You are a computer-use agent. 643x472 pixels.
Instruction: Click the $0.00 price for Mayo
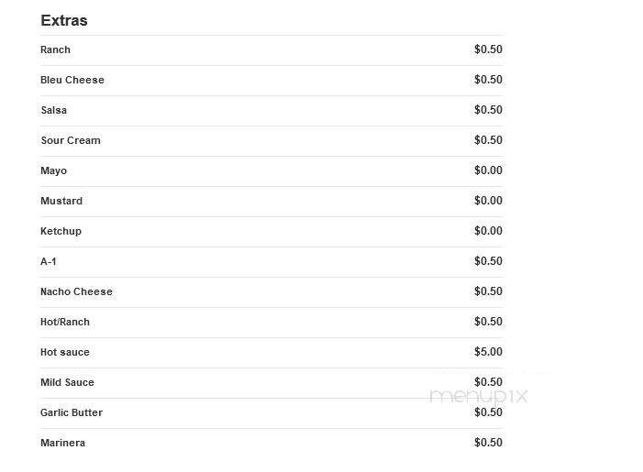(488, 170)
